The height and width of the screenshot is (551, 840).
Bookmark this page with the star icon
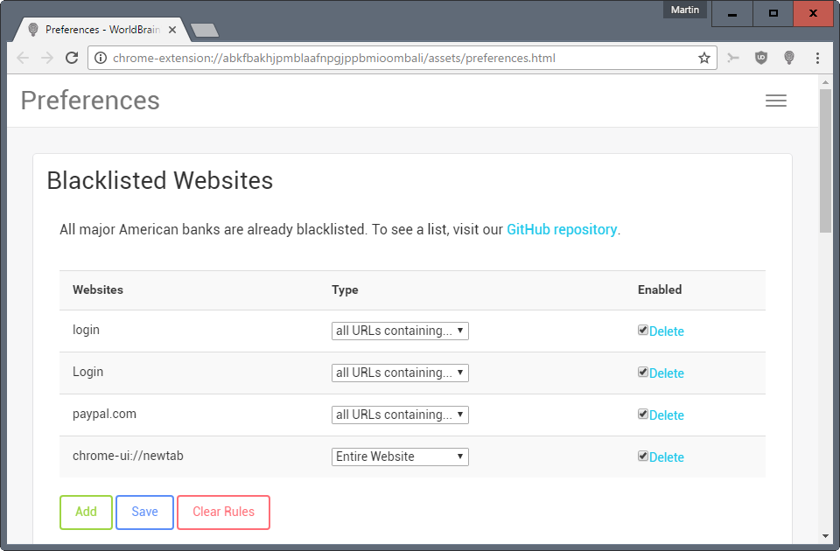(x=703, y=58)
